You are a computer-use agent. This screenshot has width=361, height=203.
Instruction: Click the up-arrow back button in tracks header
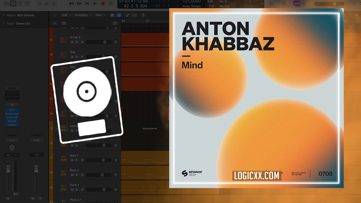tap(55, 15)
